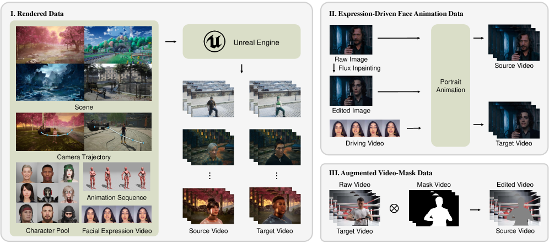Click the 'Edited Video' label
The height and width of the screenshot is (243, 549).
[515, 185]
